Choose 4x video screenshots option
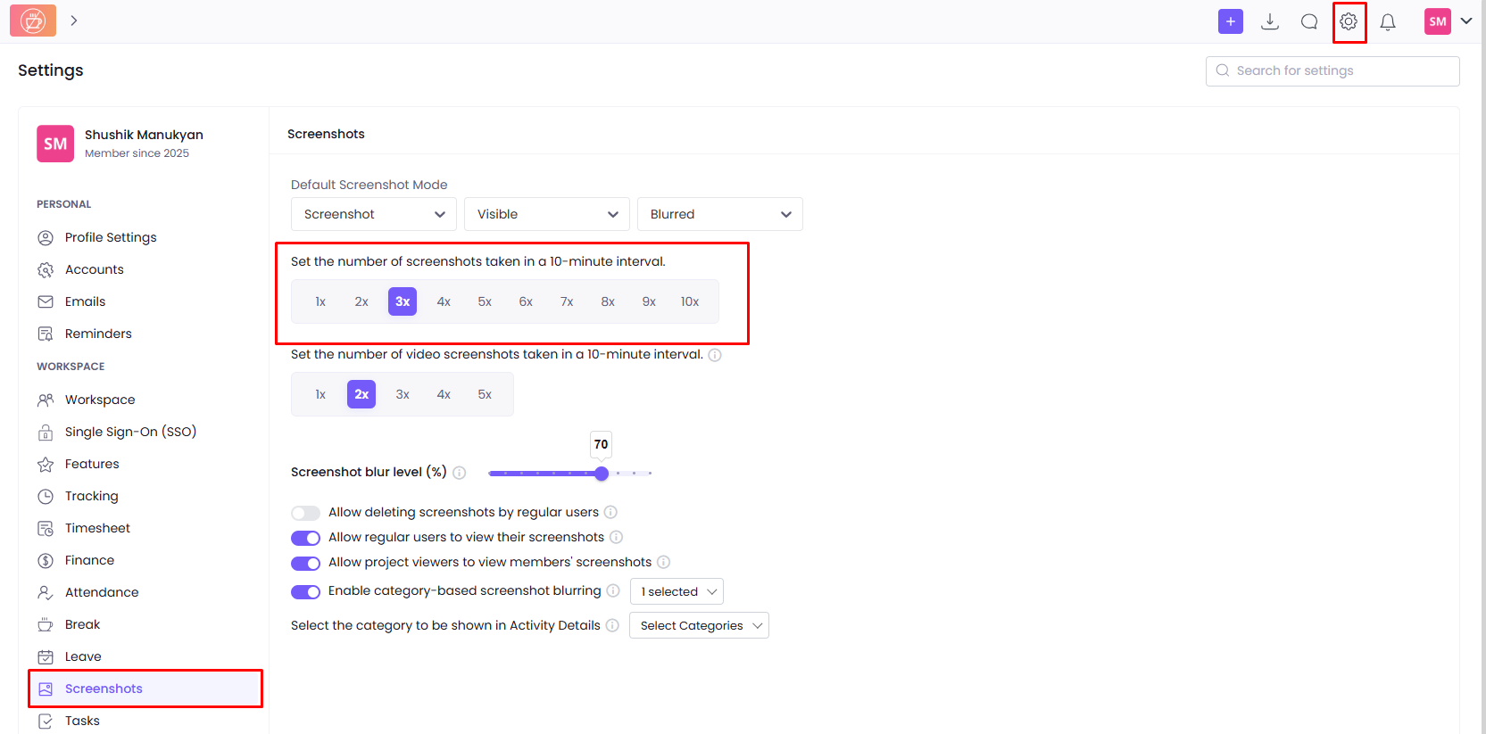1486x734 pixels. point(444,394)
